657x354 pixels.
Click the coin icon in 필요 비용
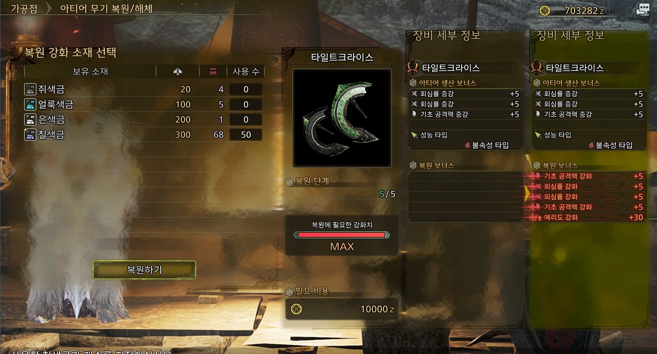[296, 309]
